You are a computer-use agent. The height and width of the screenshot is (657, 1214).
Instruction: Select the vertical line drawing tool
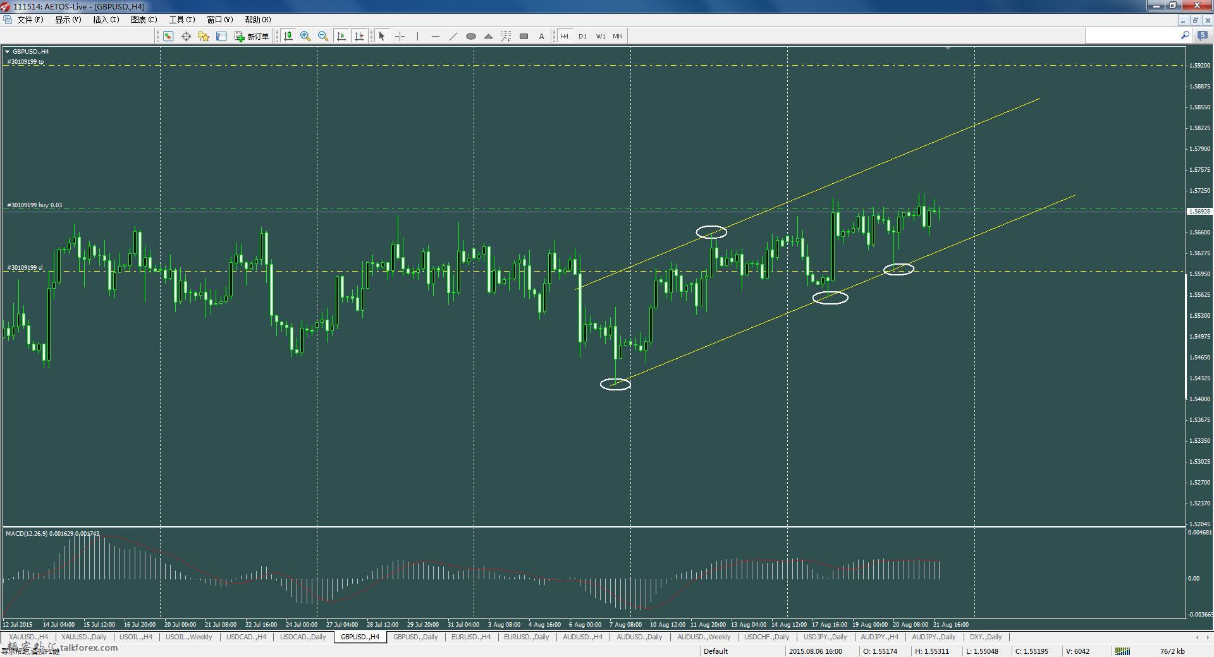(x=417, y=36)
